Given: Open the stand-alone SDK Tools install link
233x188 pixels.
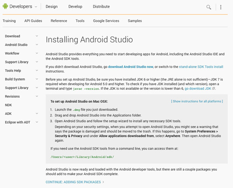Looking at the screenshot, I should (201, 67).
